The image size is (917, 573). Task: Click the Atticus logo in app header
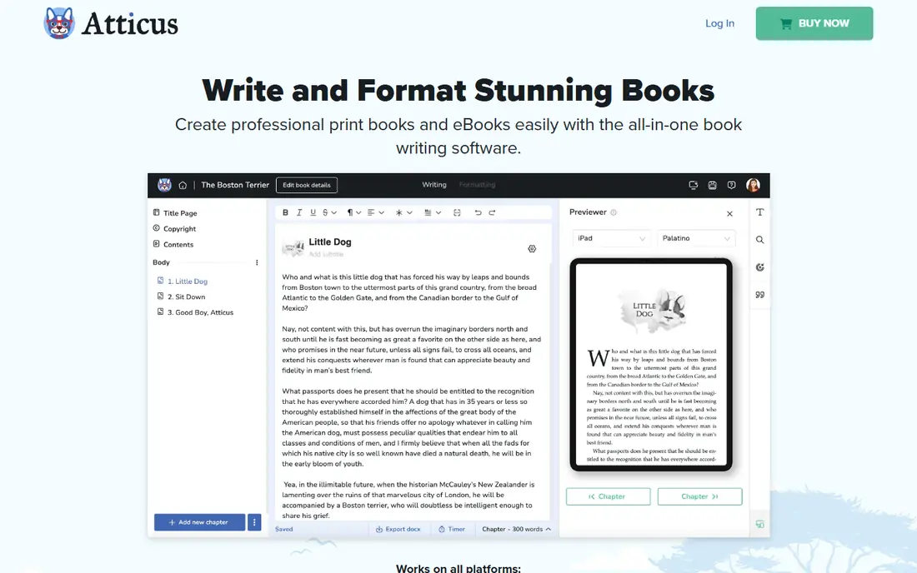[164, 185]
